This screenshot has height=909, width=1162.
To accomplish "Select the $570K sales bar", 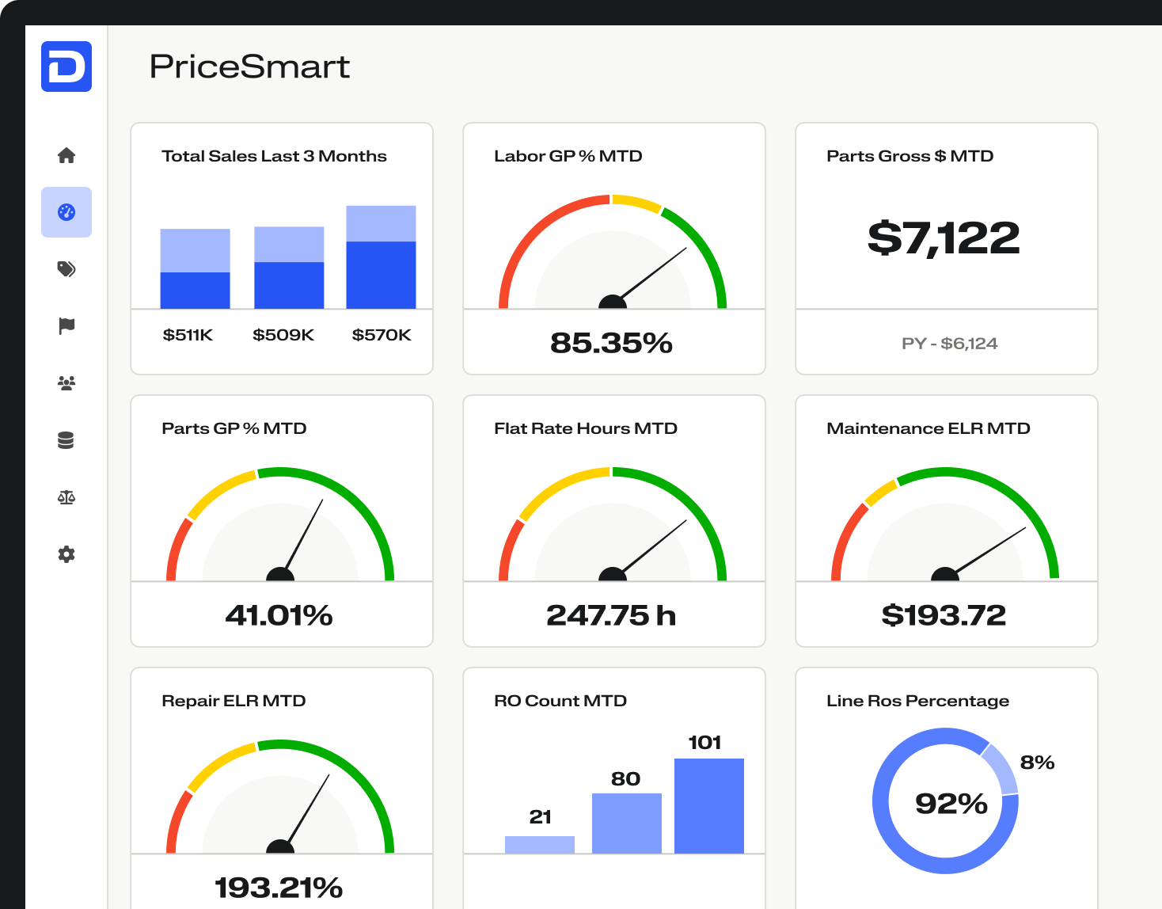I will [x=382, y=257].
